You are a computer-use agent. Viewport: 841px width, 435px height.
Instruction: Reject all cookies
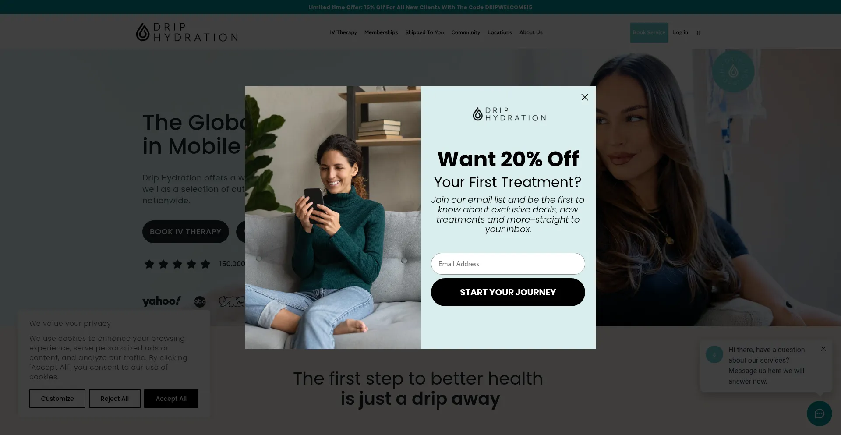pos(115,399)
